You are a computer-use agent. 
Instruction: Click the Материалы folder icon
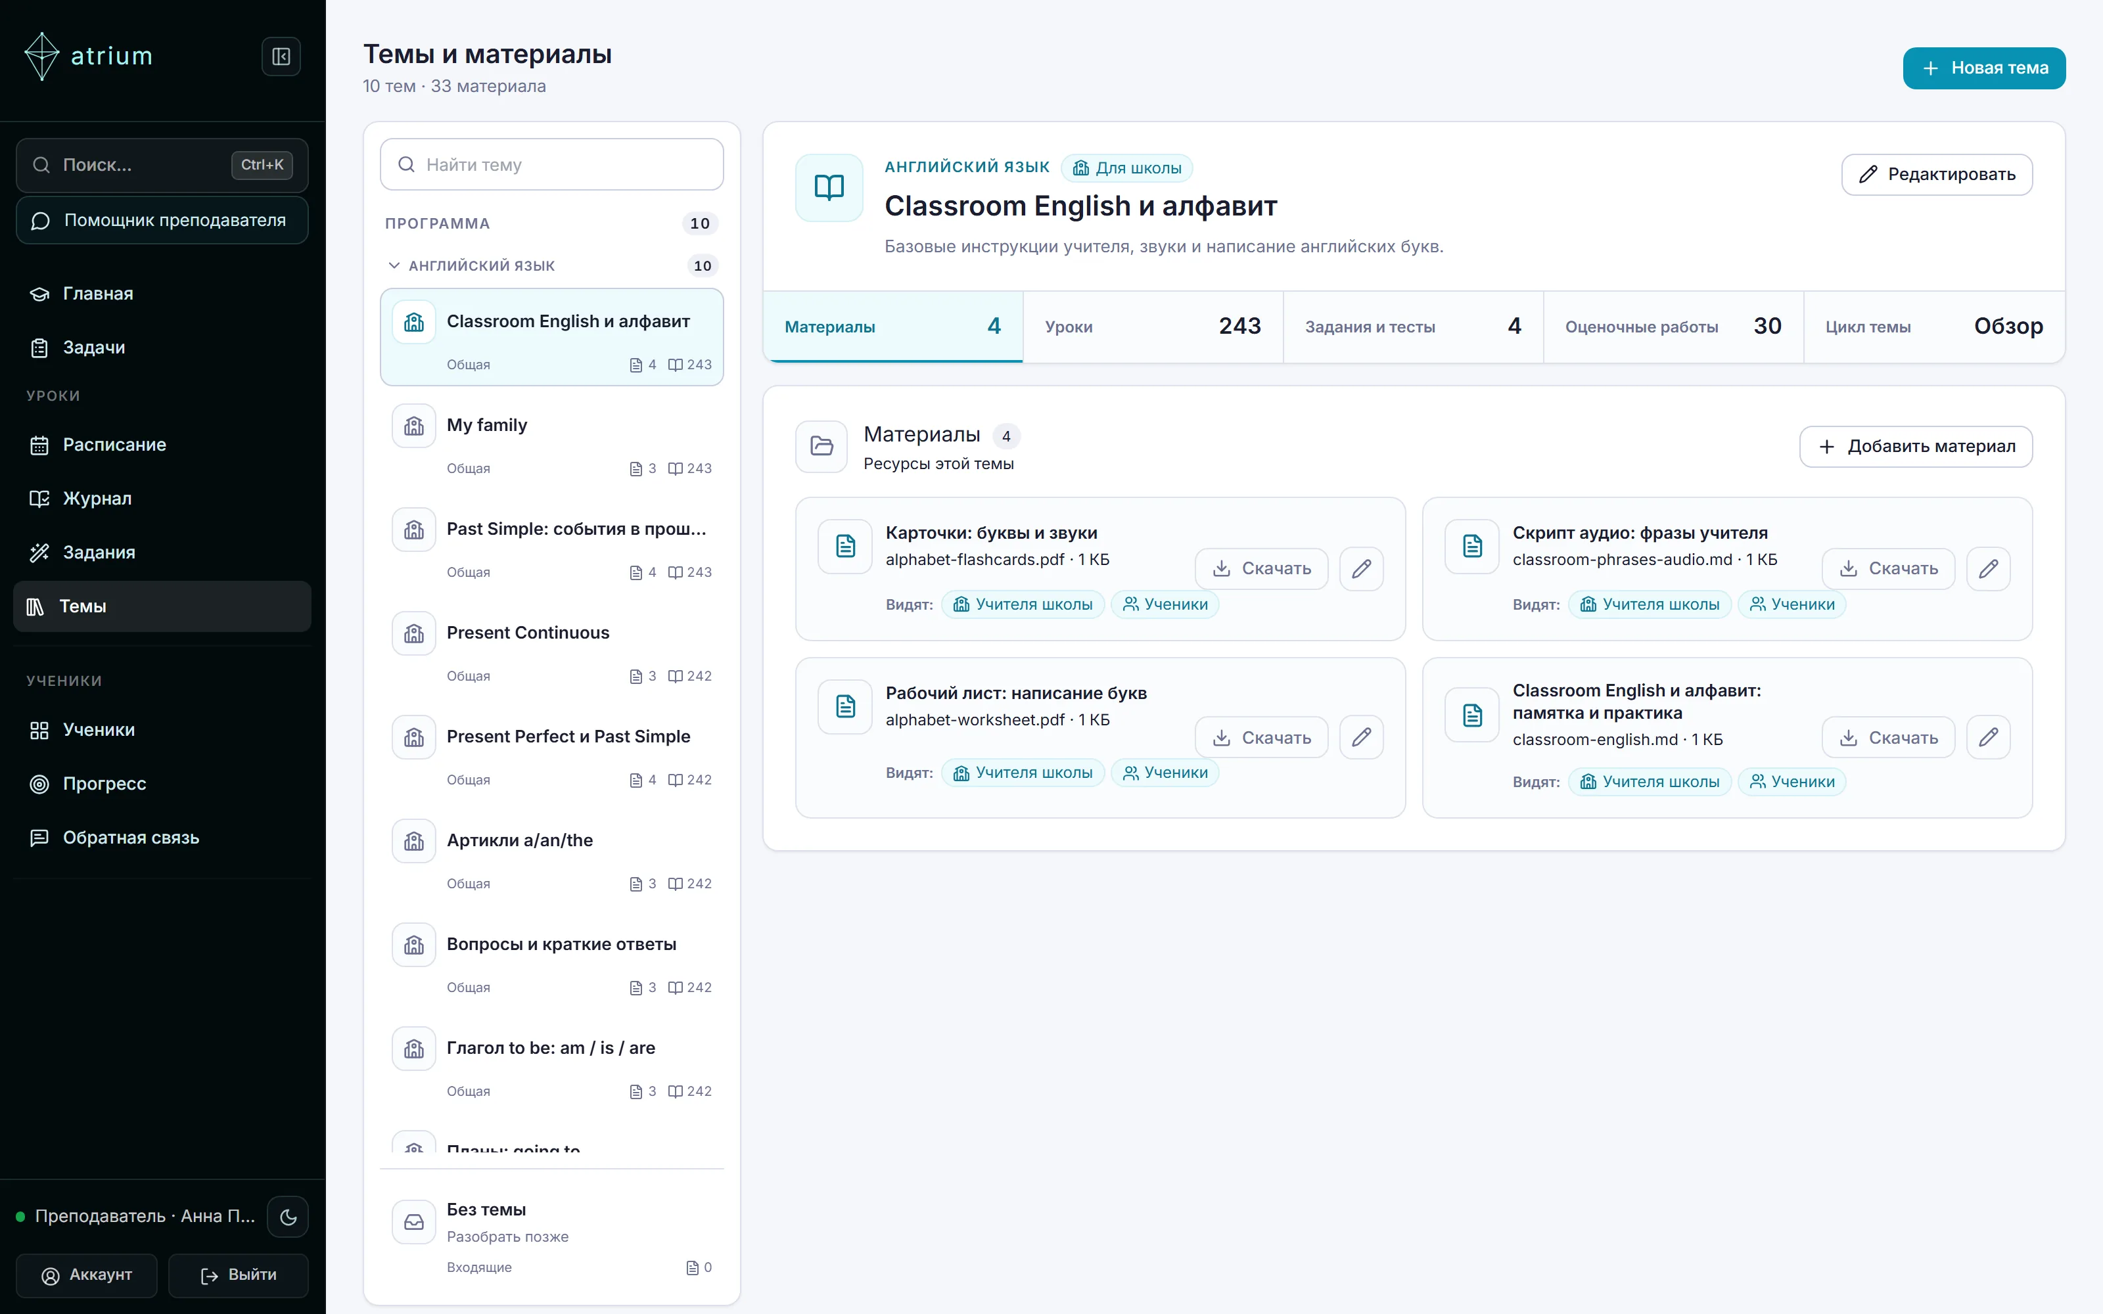click(x=821, y=446)
